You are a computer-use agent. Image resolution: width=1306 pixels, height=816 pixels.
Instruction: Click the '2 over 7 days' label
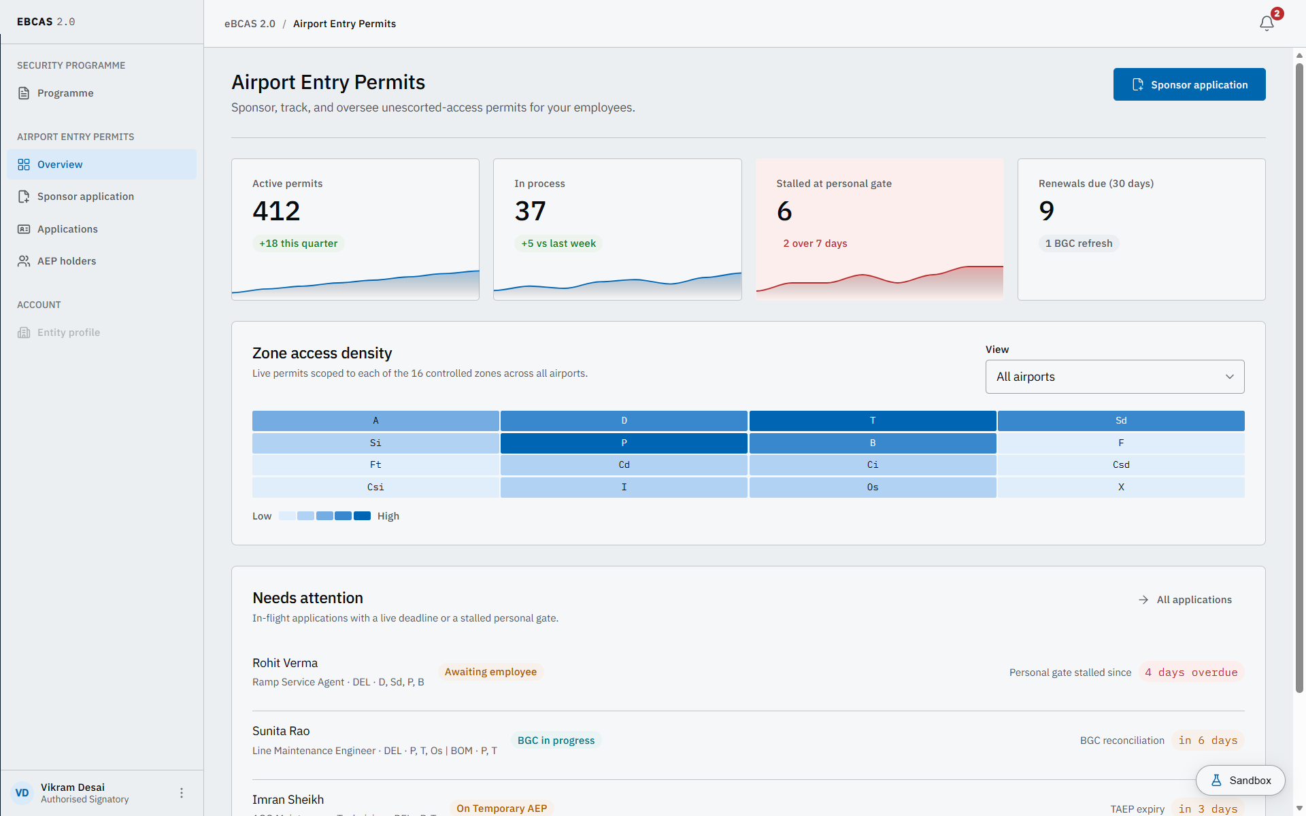tap(815, 243)
